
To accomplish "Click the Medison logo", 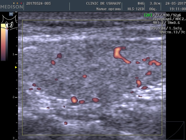I will click(x=12, y=6).
